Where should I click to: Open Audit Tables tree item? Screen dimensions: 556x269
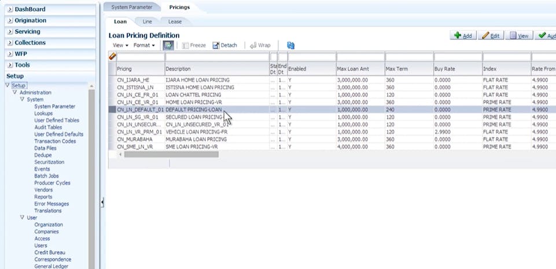(x=48, y=128)
